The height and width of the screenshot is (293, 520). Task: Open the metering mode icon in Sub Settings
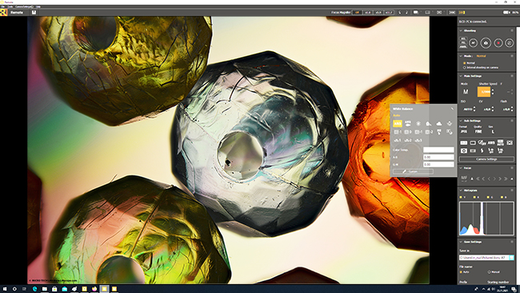(x=464, y=151)
